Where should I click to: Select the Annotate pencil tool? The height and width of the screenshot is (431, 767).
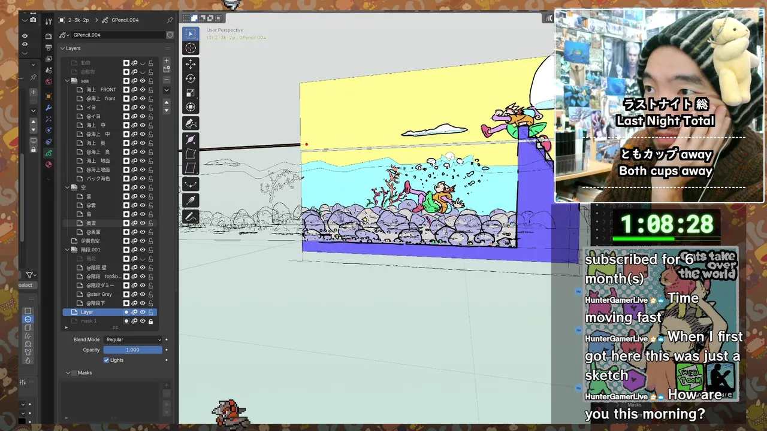coord(191,217)
